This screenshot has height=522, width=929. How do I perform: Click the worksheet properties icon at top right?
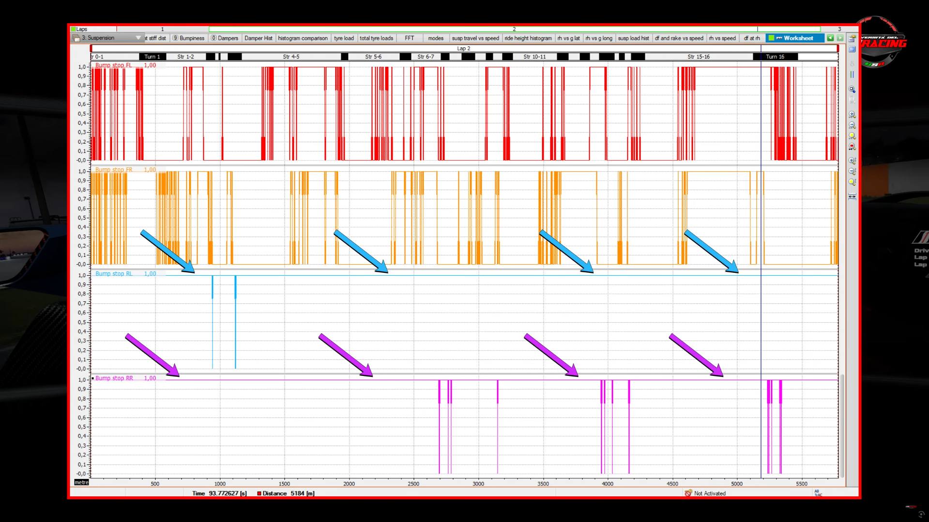[852, 38]
